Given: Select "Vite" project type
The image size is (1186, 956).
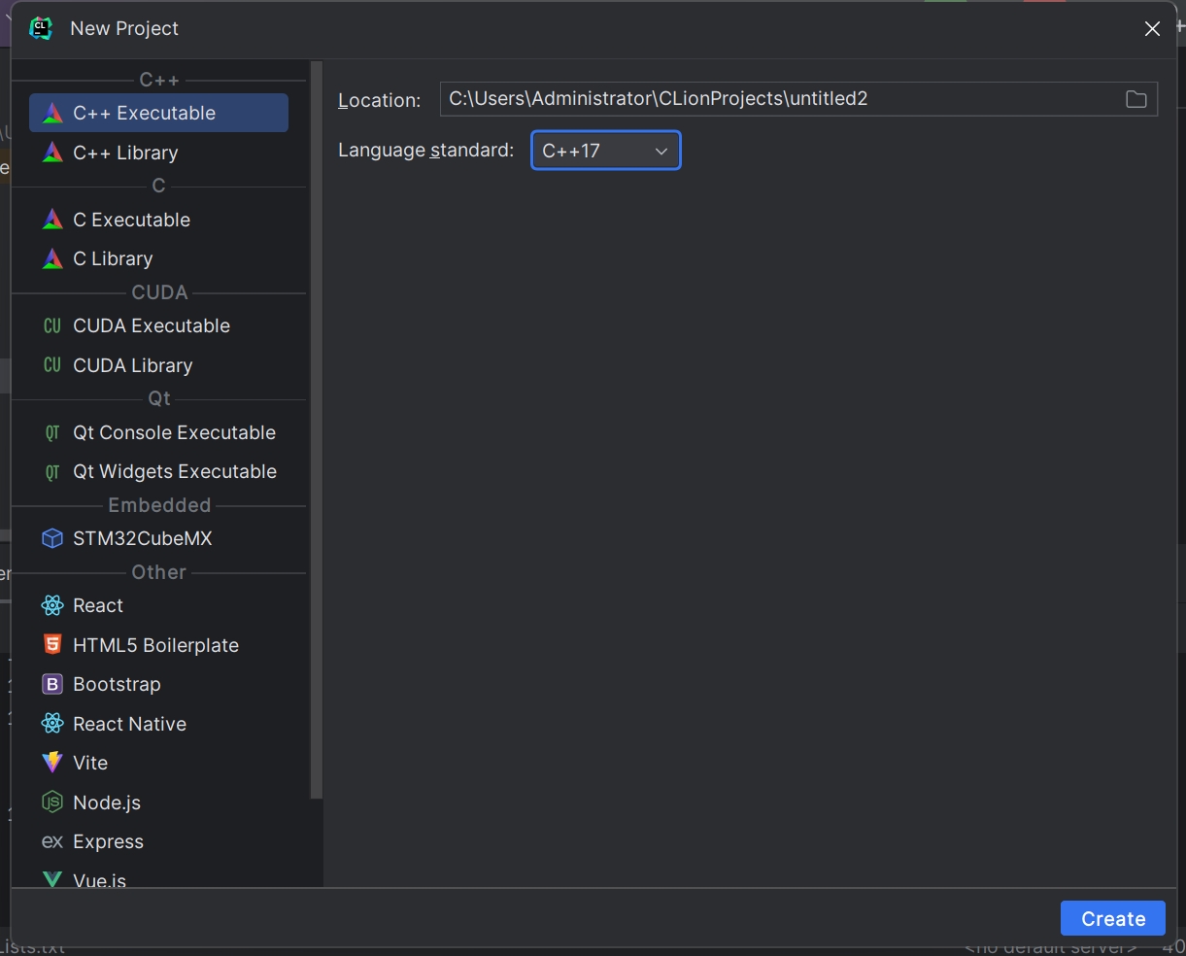Looking at the screenshot, I should pyautogui.click(x=159, y=763).
